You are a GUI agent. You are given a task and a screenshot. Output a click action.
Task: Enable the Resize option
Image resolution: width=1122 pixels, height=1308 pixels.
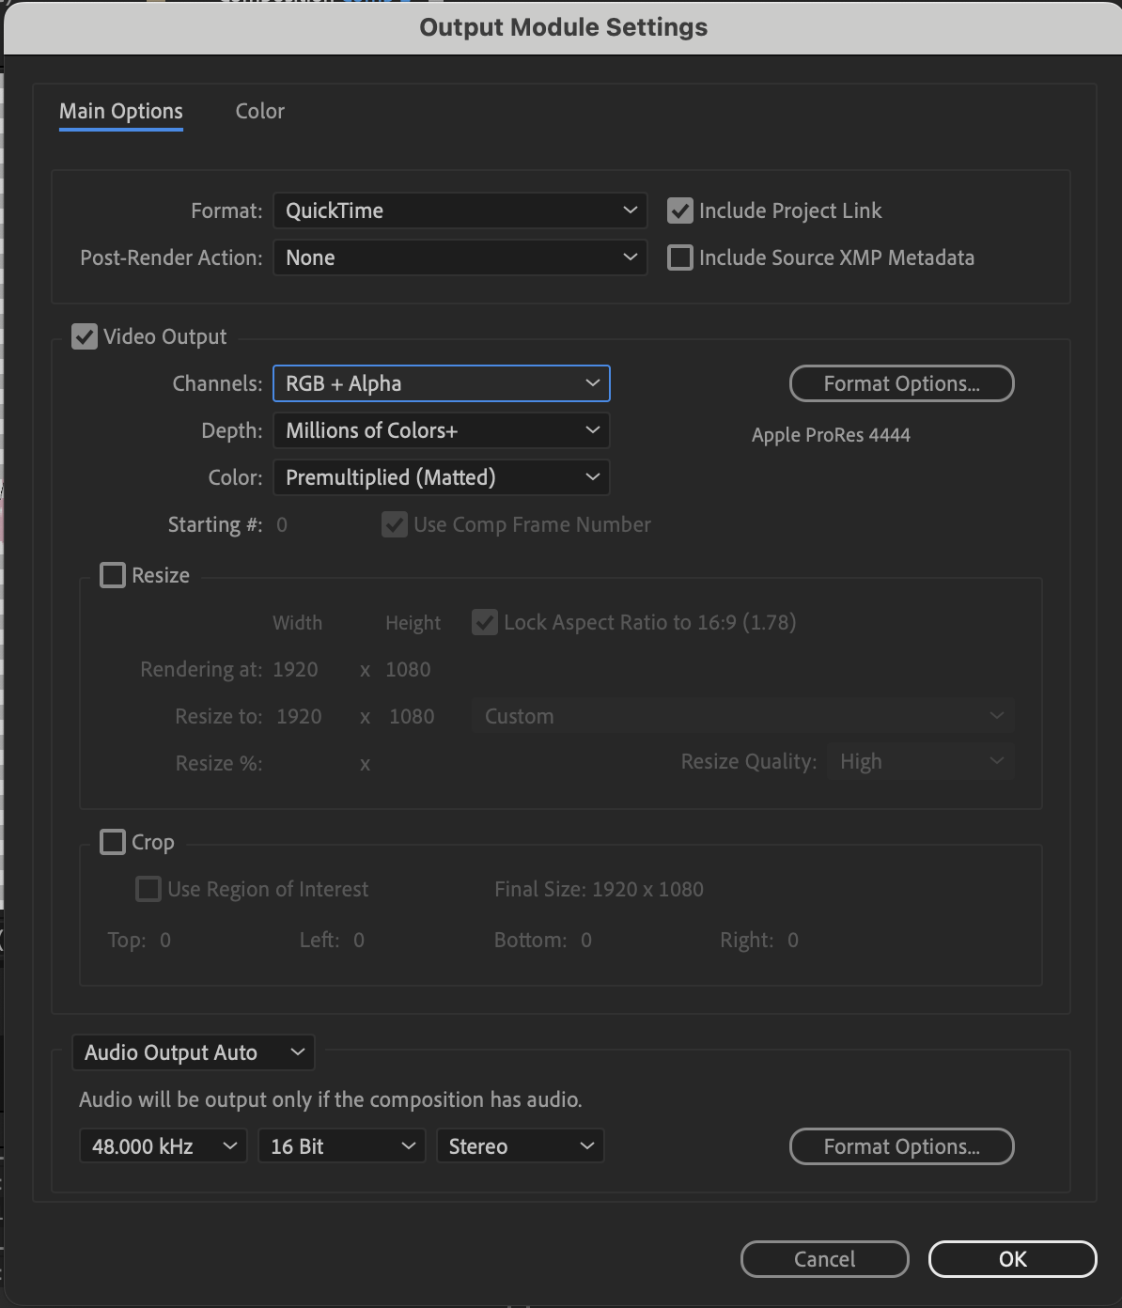[x=112, y=574]
